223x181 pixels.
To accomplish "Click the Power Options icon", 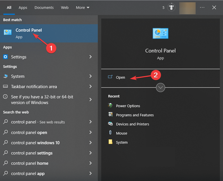I will click(110, 105).
